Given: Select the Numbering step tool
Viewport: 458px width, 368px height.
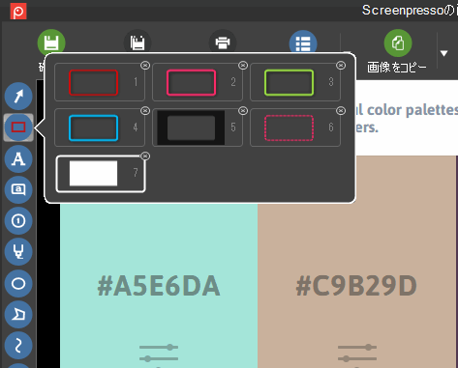Looking at the screenshot, I should [x=18, y=221].
